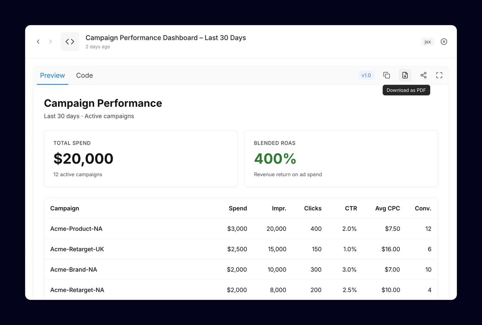Share the dashboard with the share icon

(x=423, y=75)
